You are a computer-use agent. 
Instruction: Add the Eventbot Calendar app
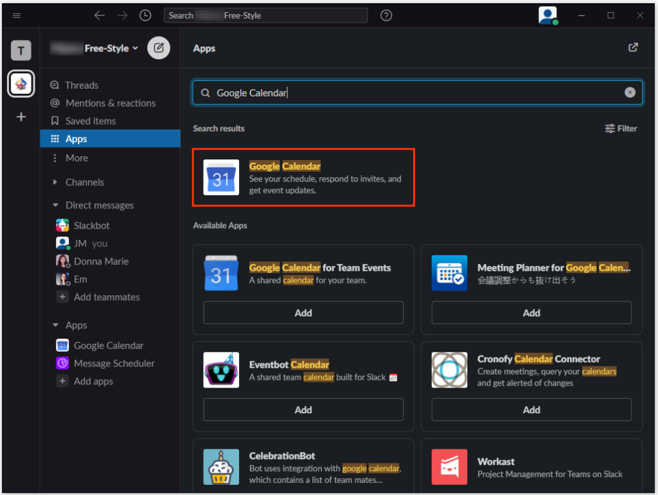coord(303,410)
